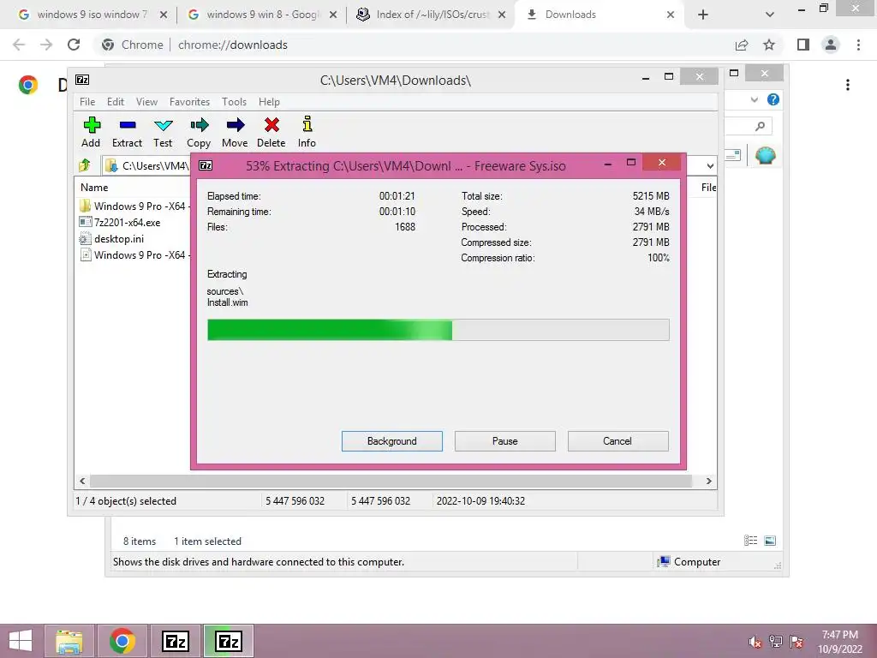Click the up-one-folder icon in 7-Zip
This screenshot has height=658, width=877.
85,165
